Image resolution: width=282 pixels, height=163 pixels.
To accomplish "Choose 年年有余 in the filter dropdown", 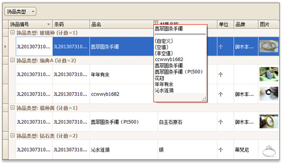I will tap(164, 84).
